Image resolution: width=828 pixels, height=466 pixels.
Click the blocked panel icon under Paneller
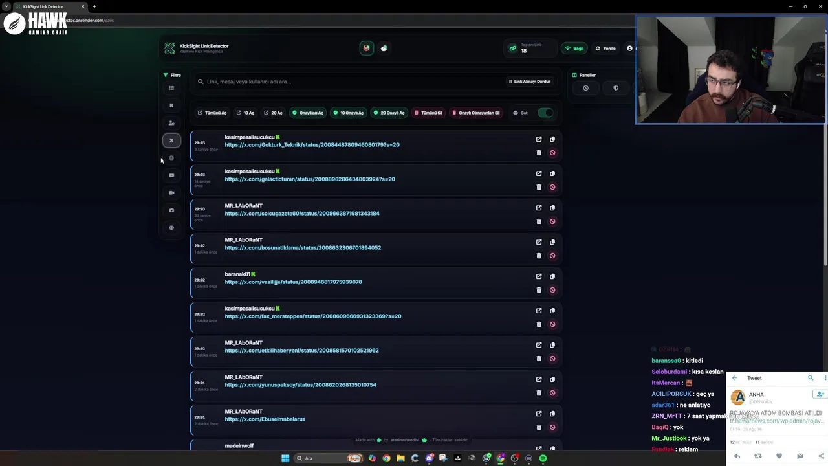tap(586, 88)
